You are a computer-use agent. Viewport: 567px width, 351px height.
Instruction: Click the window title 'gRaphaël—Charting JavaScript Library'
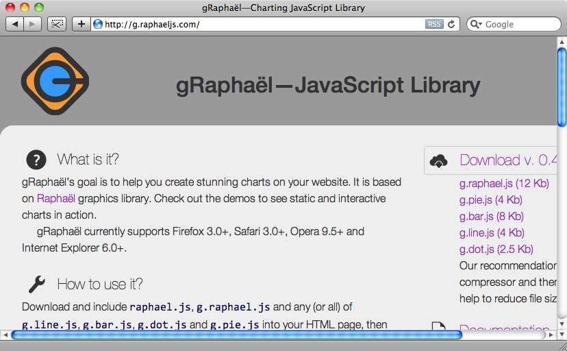[283, 8]
